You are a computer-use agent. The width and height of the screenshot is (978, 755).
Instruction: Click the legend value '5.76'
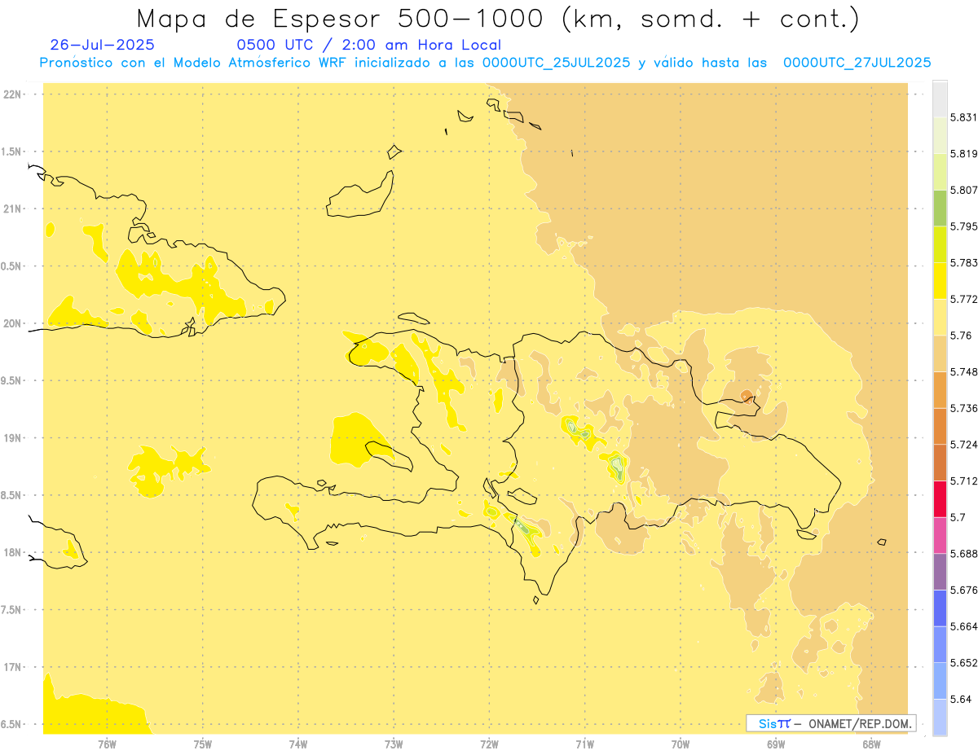[x=961, y=336]
